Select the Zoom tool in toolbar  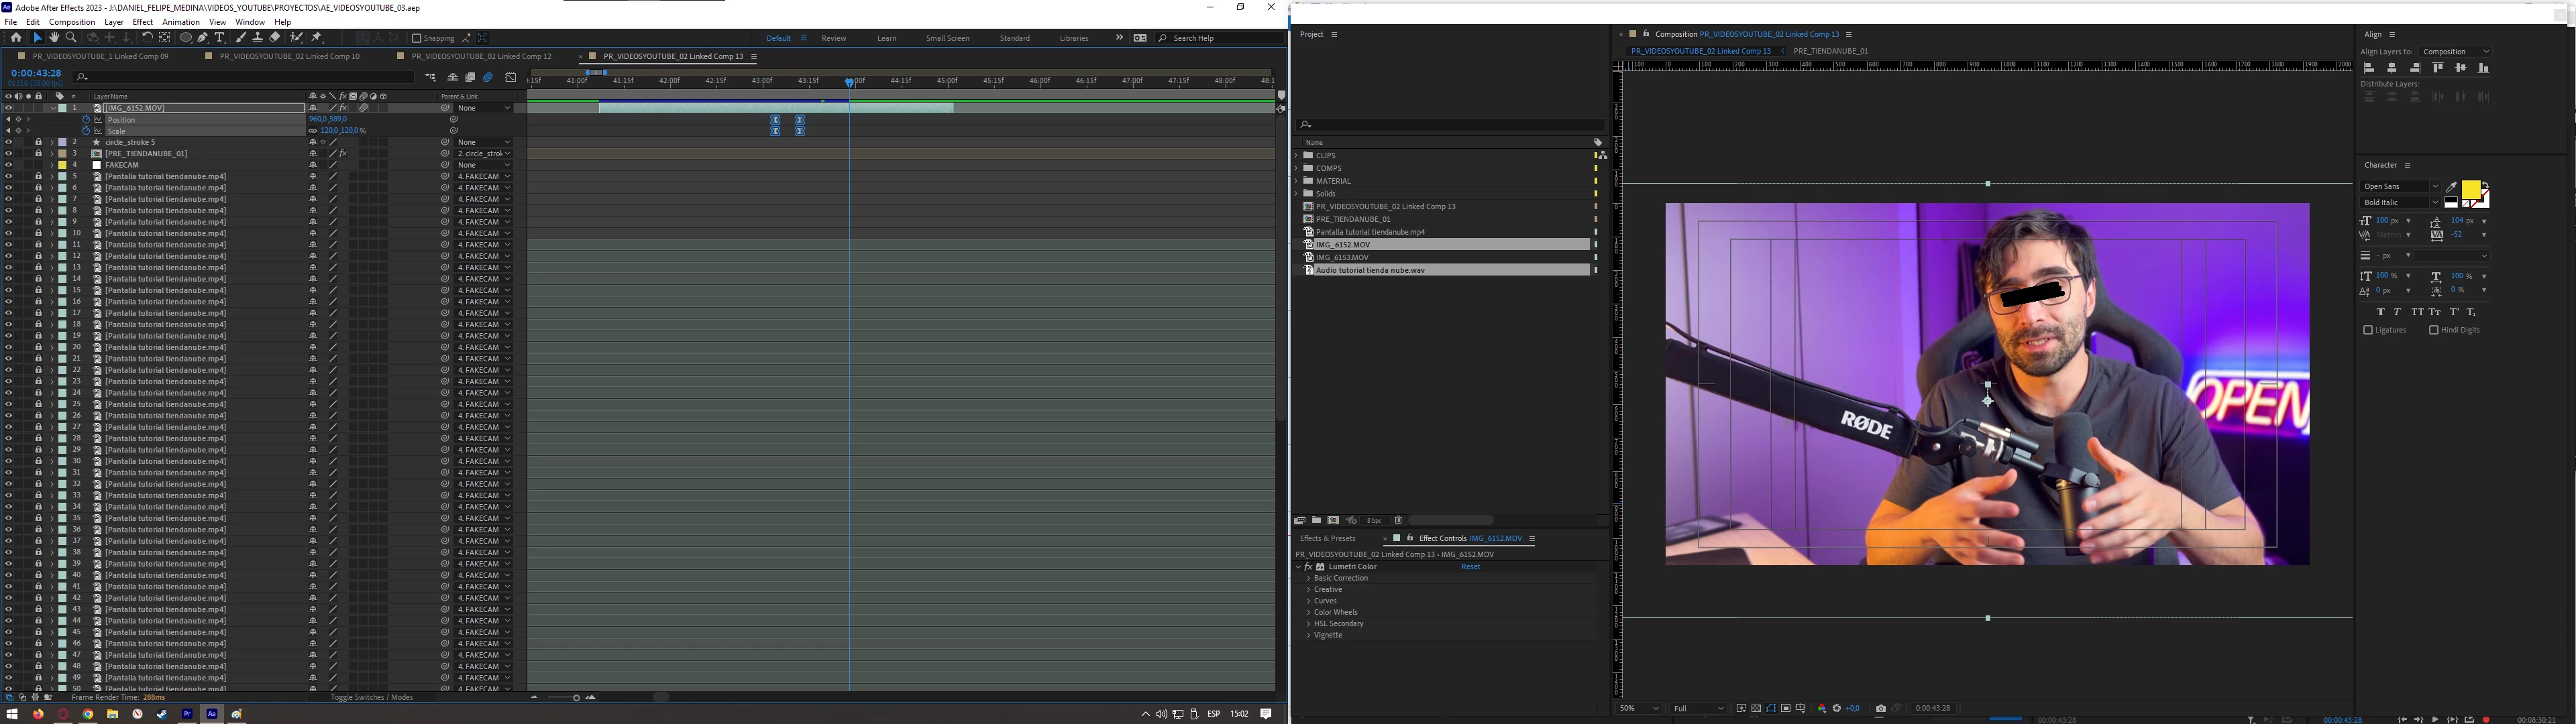coord(71,38)
